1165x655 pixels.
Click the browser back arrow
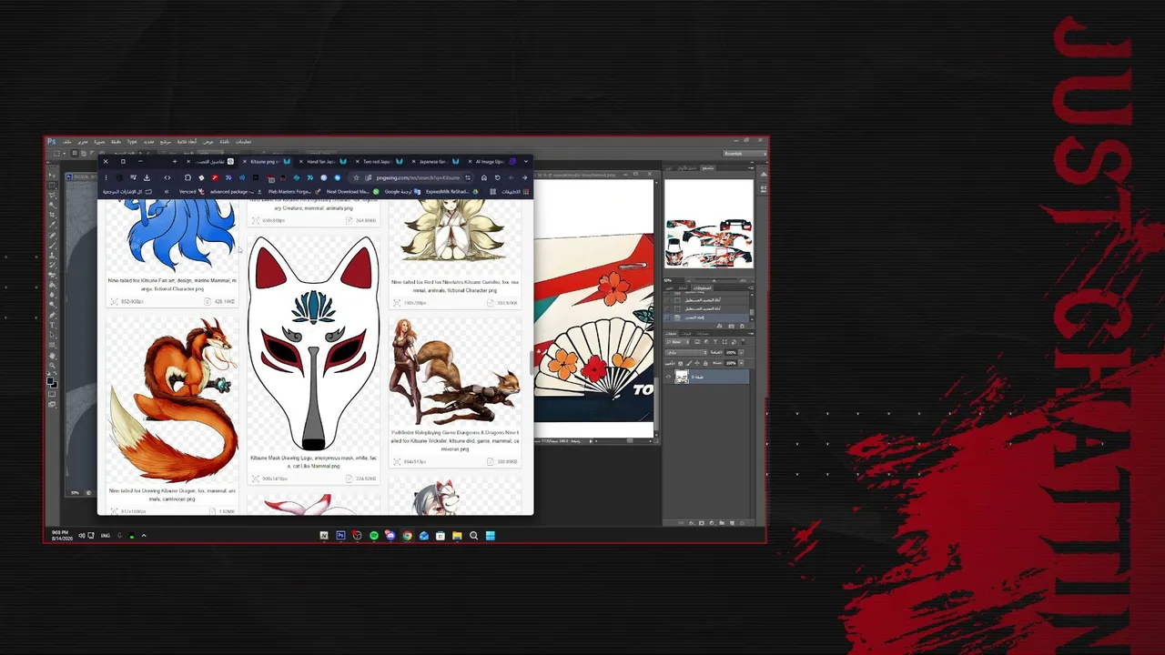(x=524, y=177)
